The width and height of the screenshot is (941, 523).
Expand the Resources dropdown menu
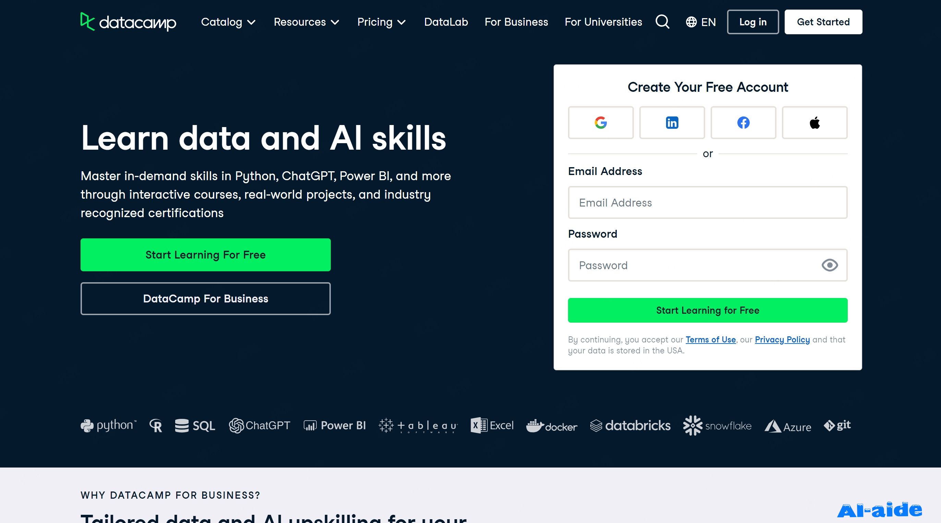pyautogui.click(x=306, y=22)
